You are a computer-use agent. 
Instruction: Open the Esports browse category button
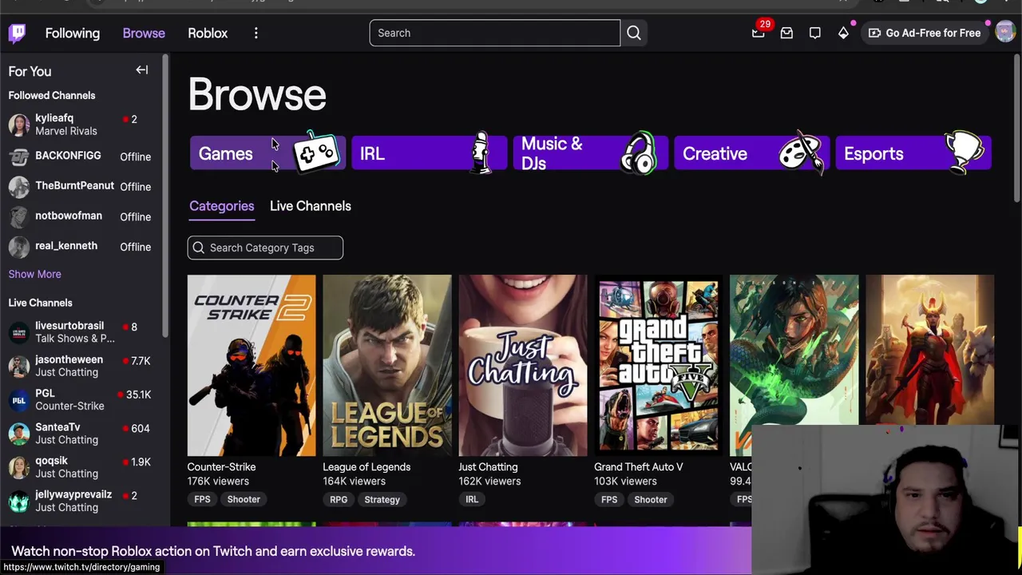(x=913, y=153)
